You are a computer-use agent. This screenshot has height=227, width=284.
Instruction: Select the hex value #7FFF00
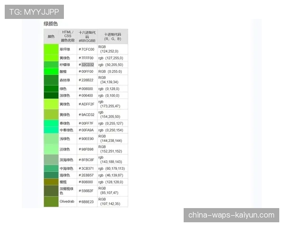(x=86, y=58)
